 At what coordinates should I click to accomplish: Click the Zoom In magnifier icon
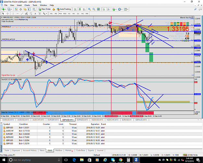89,9
